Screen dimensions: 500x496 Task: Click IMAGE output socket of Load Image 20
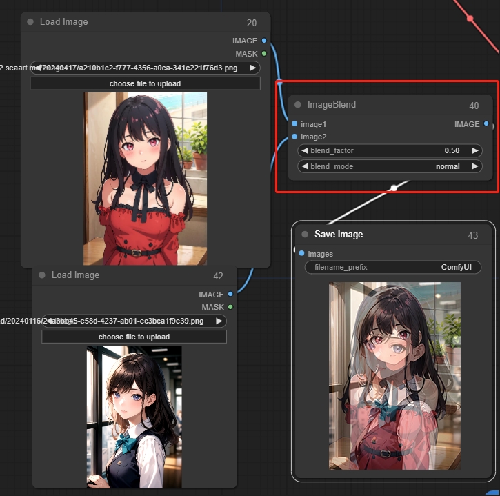pos(264,41)
